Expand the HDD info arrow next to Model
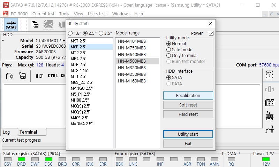 tap(3, 41)
